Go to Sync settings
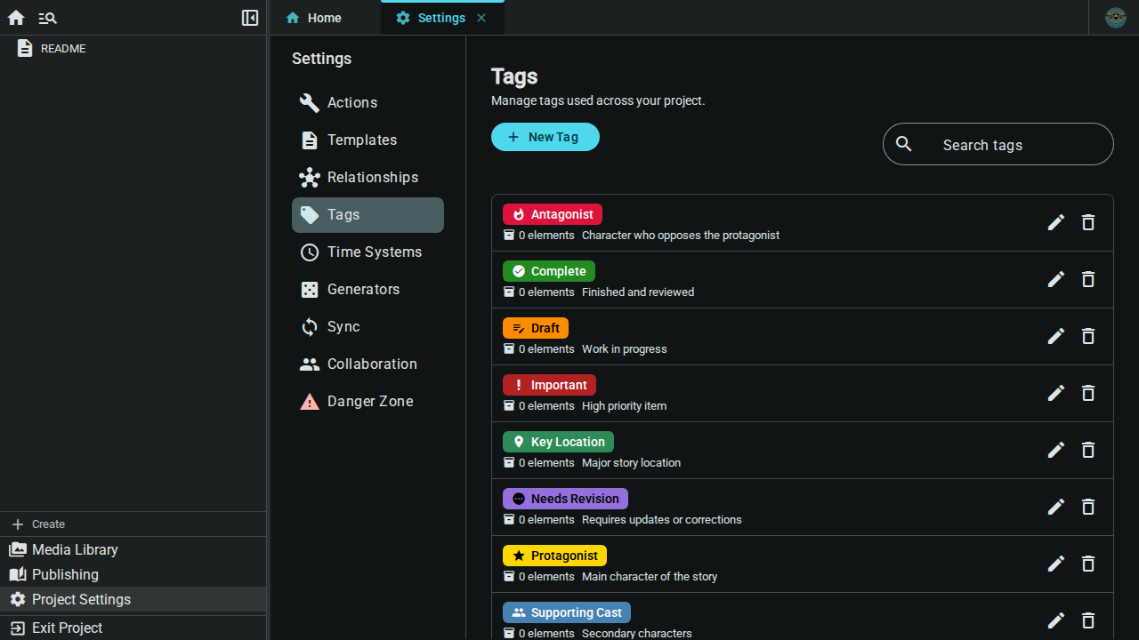Image resolution: width=1139 pixels, height=640 pixels. (x=368, y=327)
